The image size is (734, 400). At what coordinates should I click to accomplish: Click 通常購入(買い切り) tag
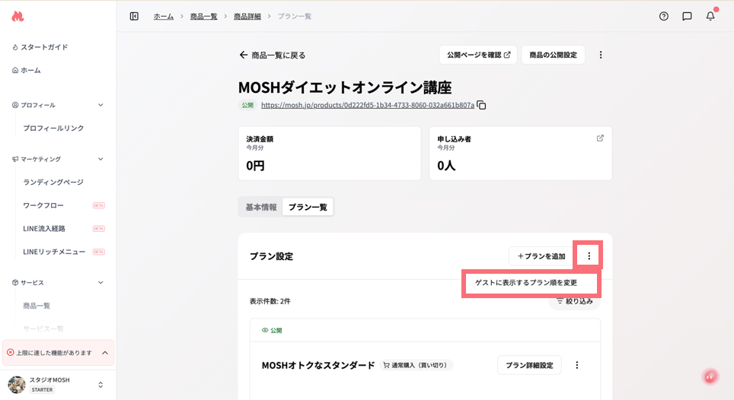pos(415,366)
